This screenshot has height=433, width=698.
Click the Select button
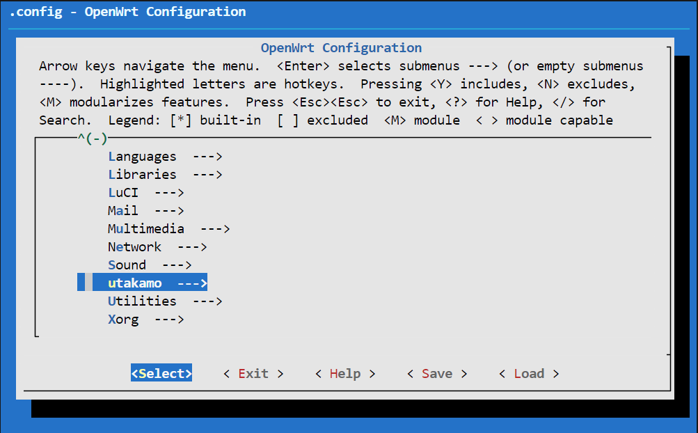tap(161, 373)
